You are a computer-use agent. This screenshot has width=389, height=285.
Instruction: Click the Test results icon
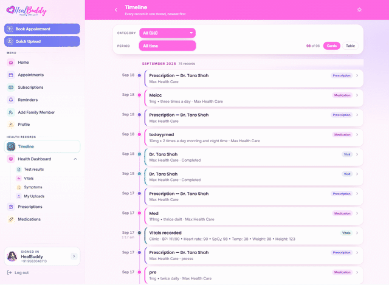point(19,170)
